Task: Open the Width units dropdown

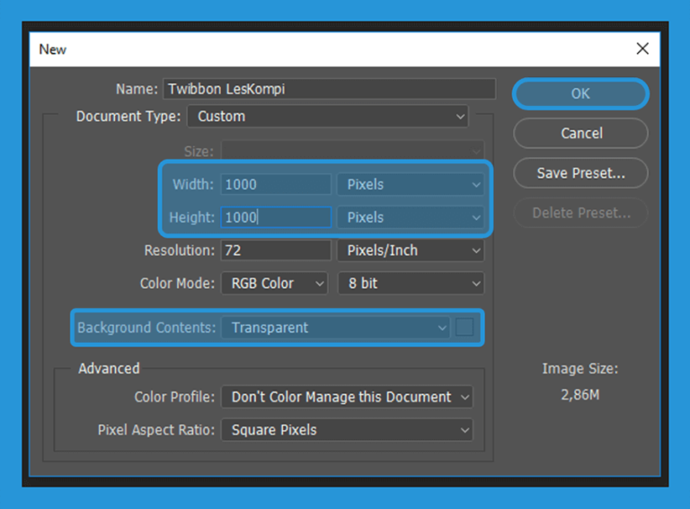Action: (x=411, y=185)
